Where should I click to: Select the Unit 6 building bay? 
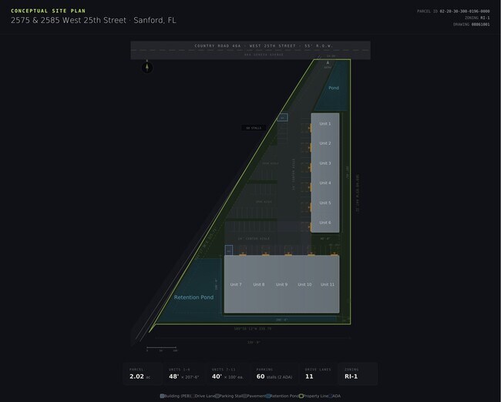324,223
